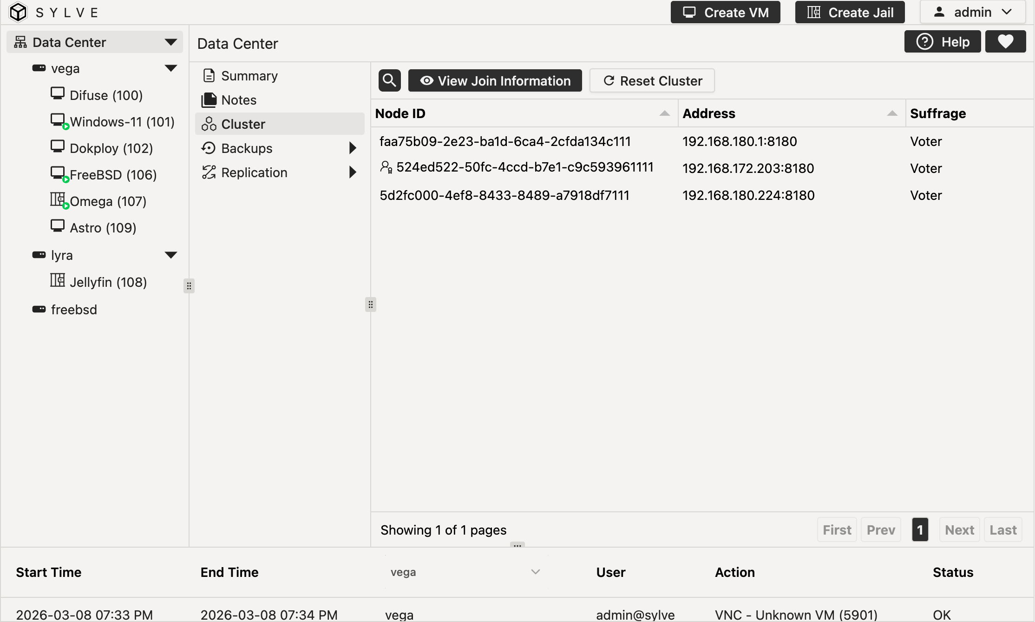Click View Join Information button
1035x622 pixels.
point(495,81)
